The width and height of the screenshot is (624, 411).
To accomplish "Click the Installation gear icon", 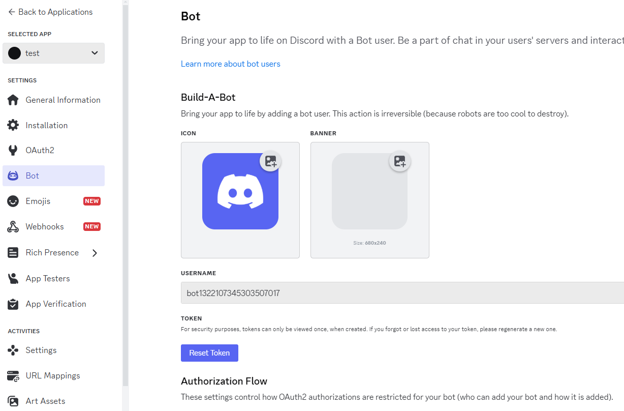I will (x=13, y=125).
